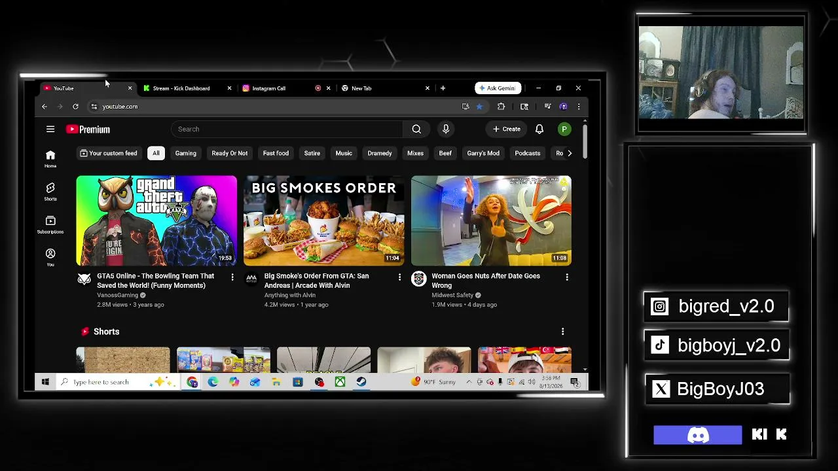
Task: Open the GTA5 Online Bowling Team video title
Action: pyautogui.click(x=156, y=281)
